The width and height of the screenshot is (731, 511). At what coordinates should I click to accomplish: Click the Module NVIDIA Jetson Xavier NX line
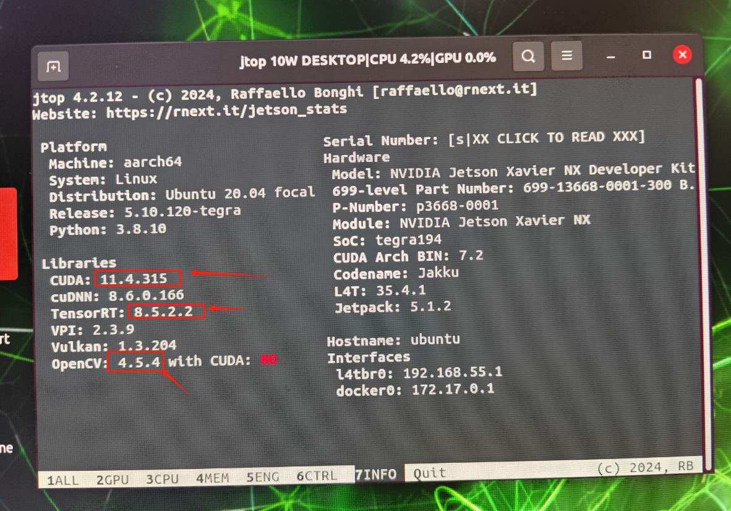coord(461,221)
